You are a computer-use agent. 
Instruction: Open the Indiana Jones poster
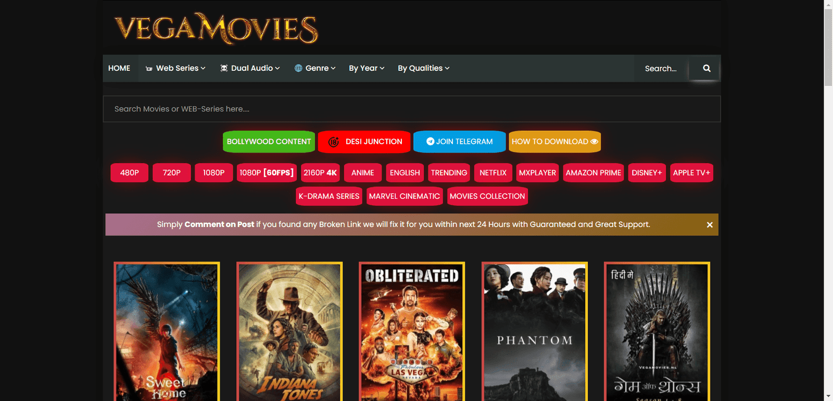pos(289,332)
